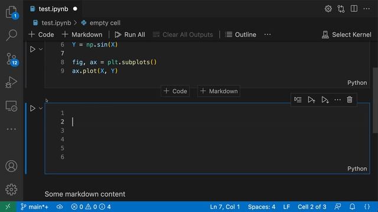The height and width of the screenshot is (212, 378).
Task: Open feedback icon in status bar
Action: (x=338, y=207)
